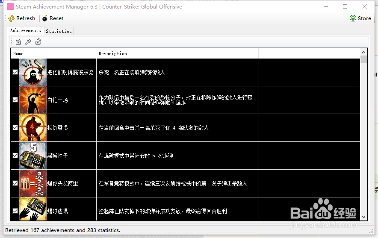Click the Refresh toolbar button
Viewport: 378px width, 238px height.
[x=22, y=18]
